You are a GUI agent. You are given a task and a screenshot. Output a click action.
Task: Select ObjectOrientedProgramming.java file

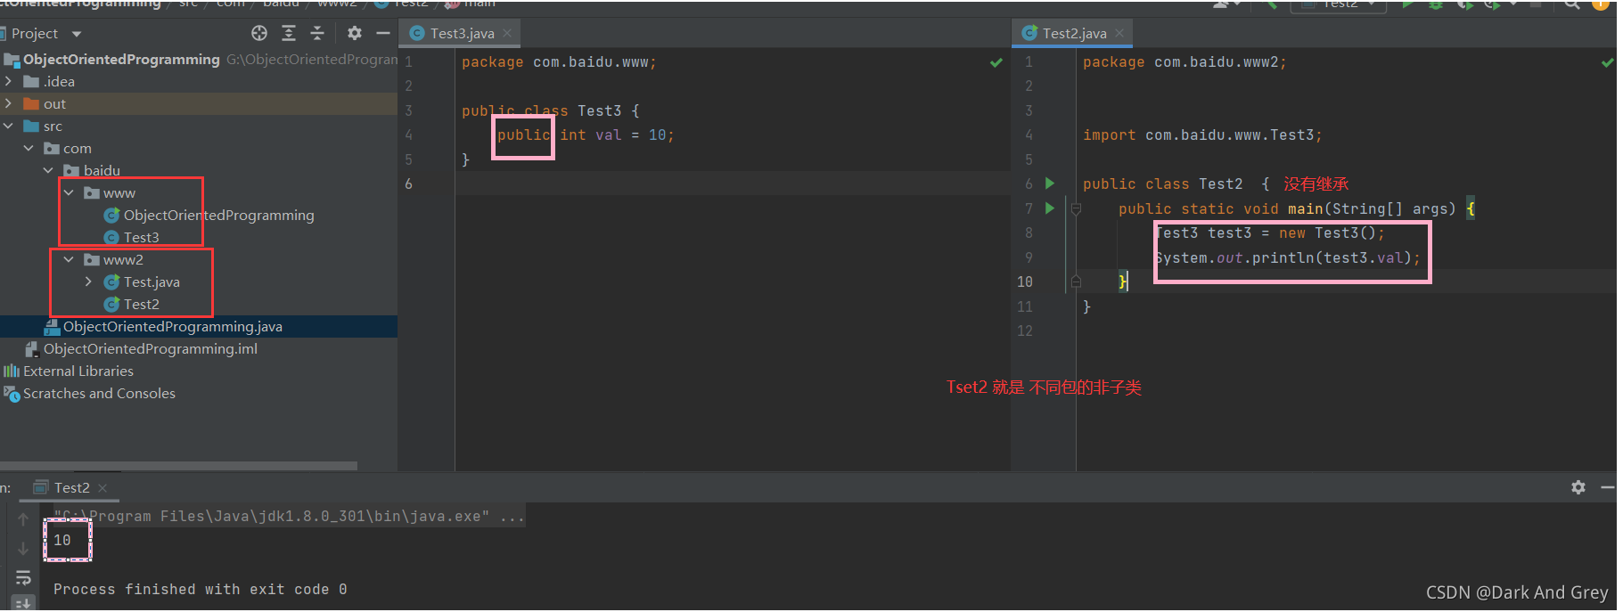pyautogui.click(x=172, y=326)
